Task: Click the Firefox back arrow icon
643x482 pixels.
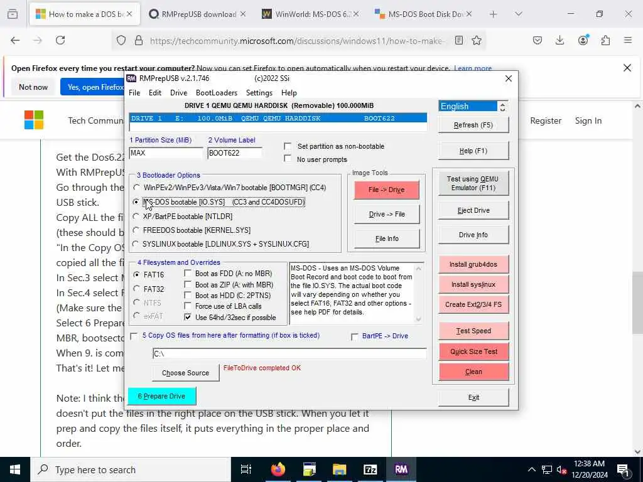Action: (x=15, y=40)
